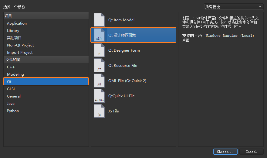Select the GLSL category
Screen dimensions: 267x158
(11, 89)
